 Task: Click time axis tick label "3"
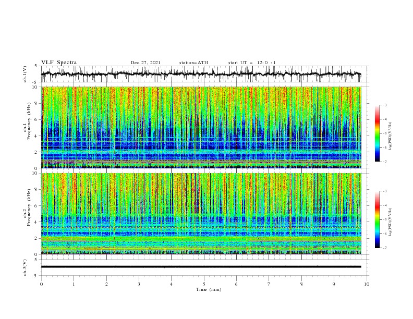(x=139, y=284)
